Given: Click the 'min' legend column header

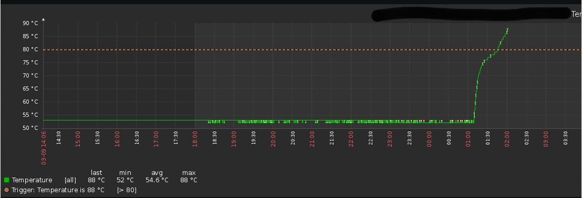Looking at the screenshot, I should pyautogui.click(x=125, y=173).
